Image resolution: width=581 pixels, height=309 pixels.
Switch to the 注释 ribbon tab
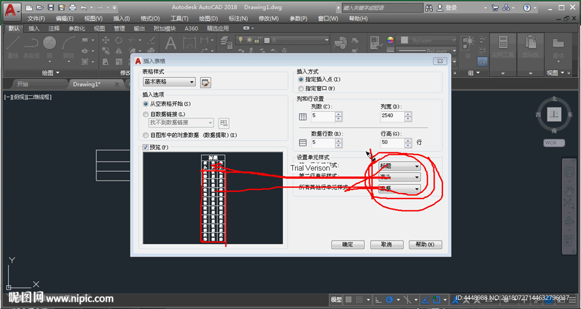pyautogui.click(x=54, y=28)
